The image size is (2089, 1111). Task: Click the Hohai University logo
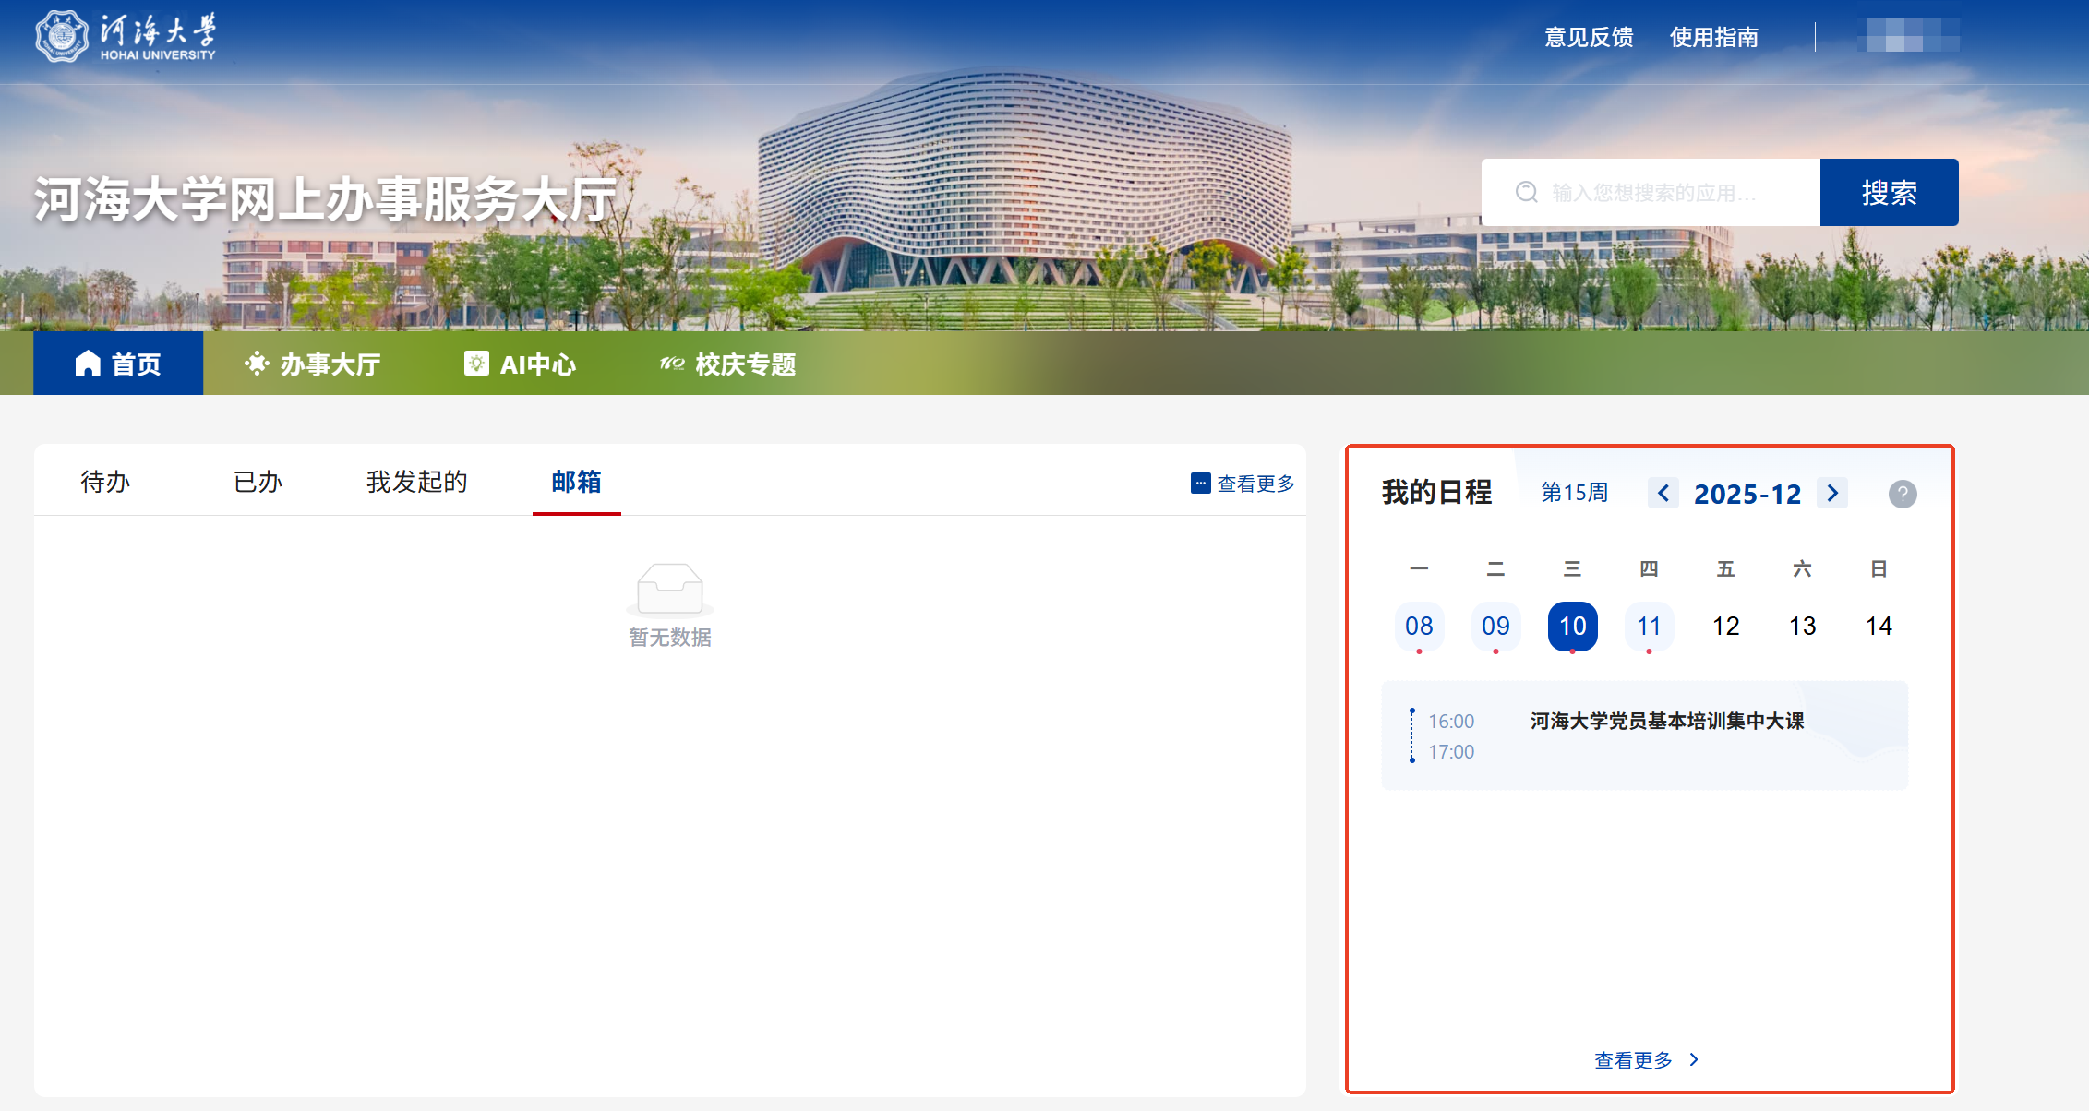pyautogui.click(x=126, y=37)
